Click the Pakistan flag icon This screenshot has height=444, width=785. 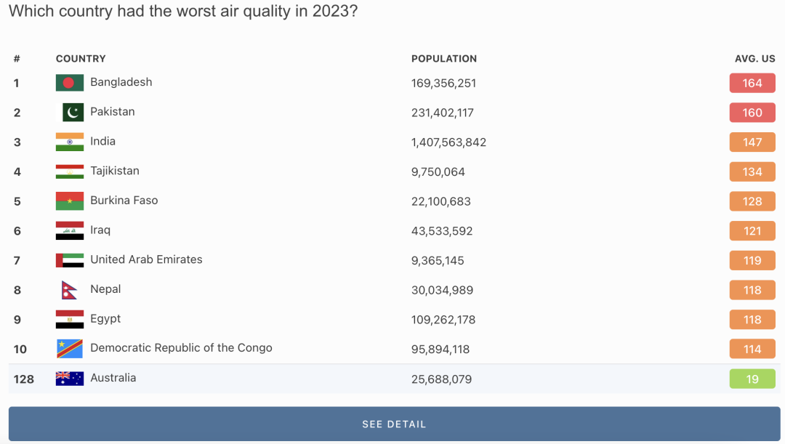tap(73, 113)
